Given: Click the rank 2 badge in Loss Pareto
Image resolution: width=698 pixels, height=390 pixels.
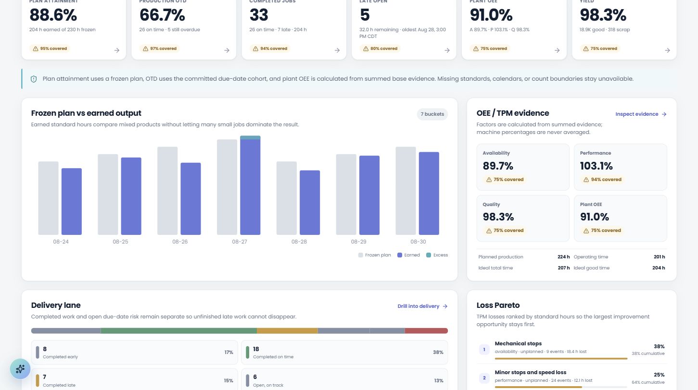Looking at the screenshot, I should 484,378.
